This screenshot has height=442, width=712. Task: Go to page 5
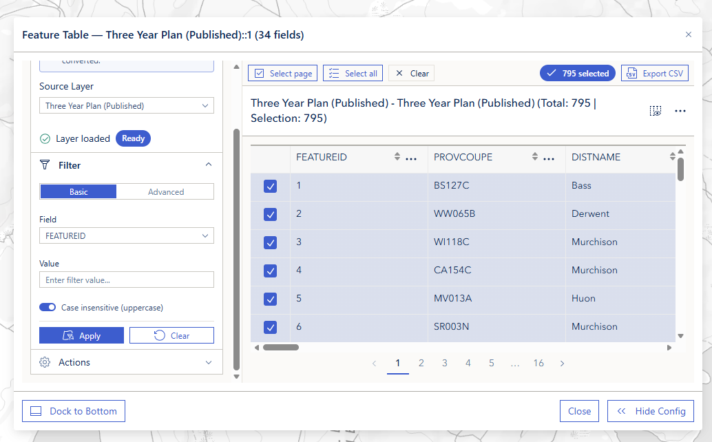click(492, 363)
